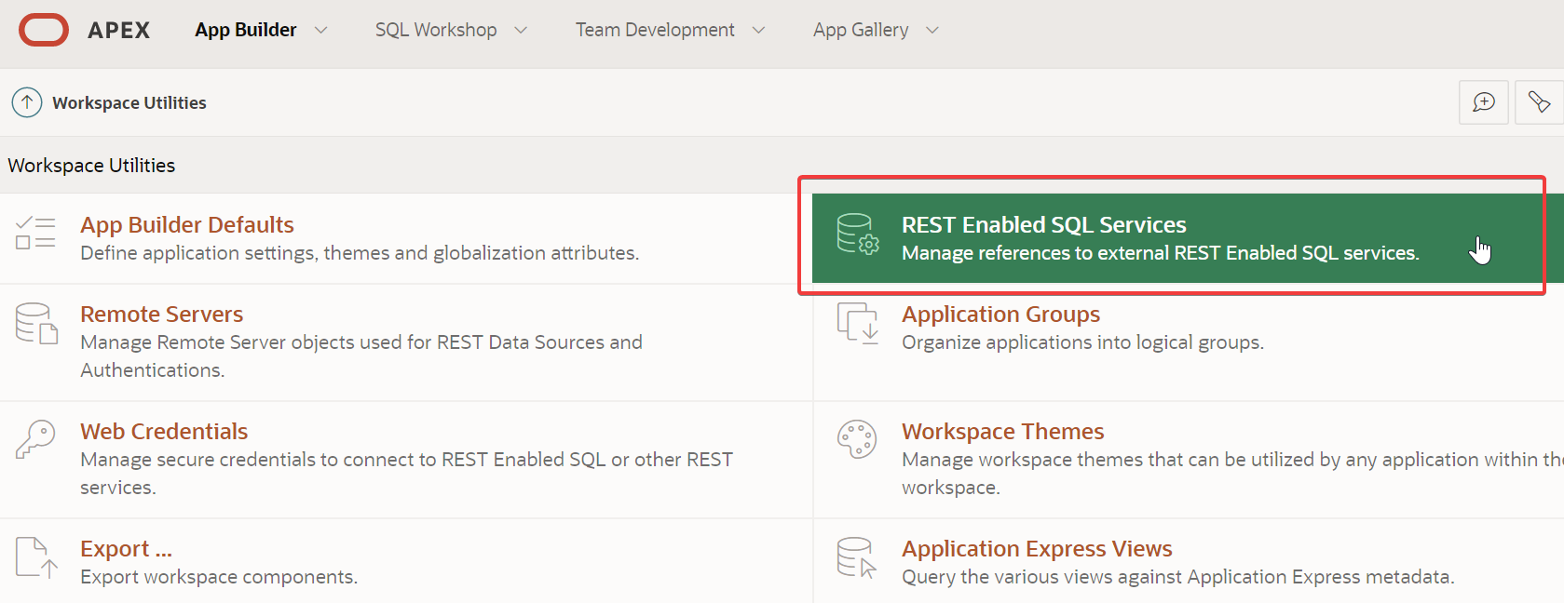Open App Builder Defaults link
Image resolution: width=1564 pixels, height=603 pixels.
tap(187, 224)
